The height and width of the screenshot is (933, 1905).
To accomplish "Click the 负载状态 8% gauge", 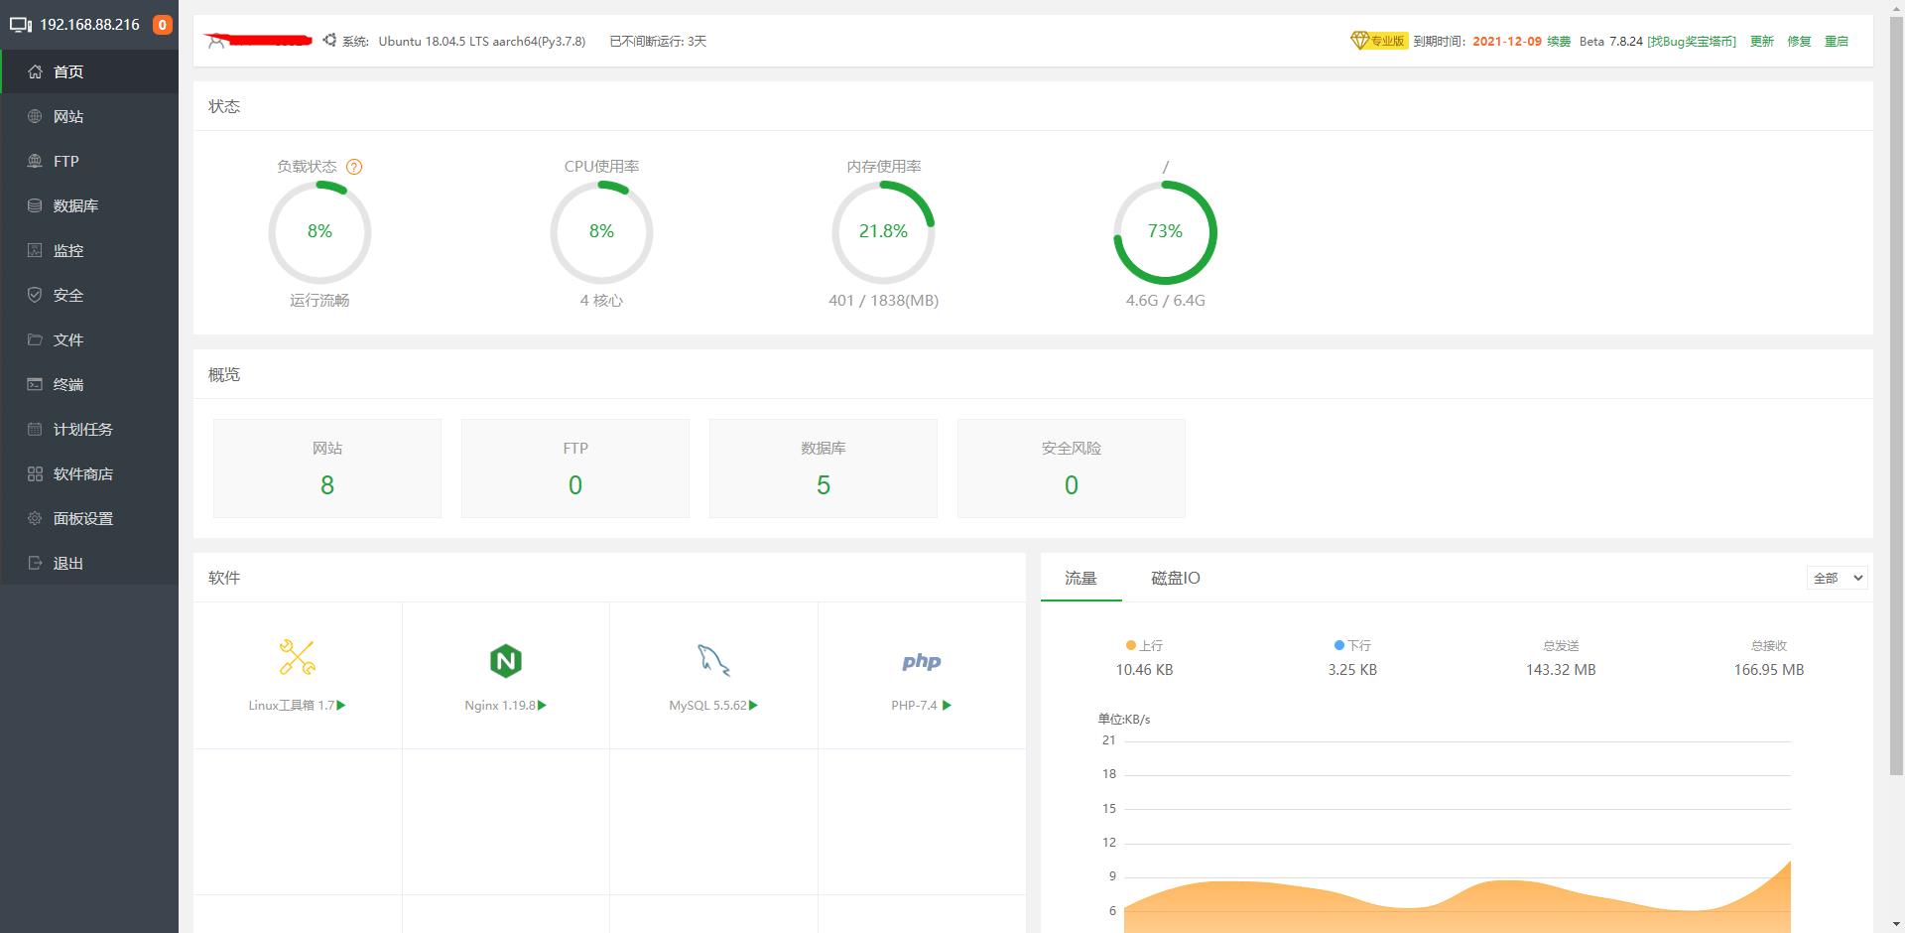I will coord(319,232).
